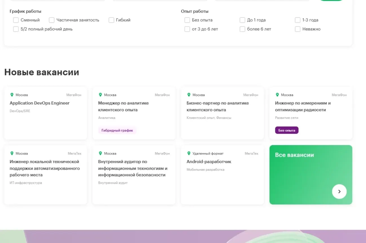Select the Неважно experience checkbox
This screenshot has width=366, height=243.
point(298,29)
